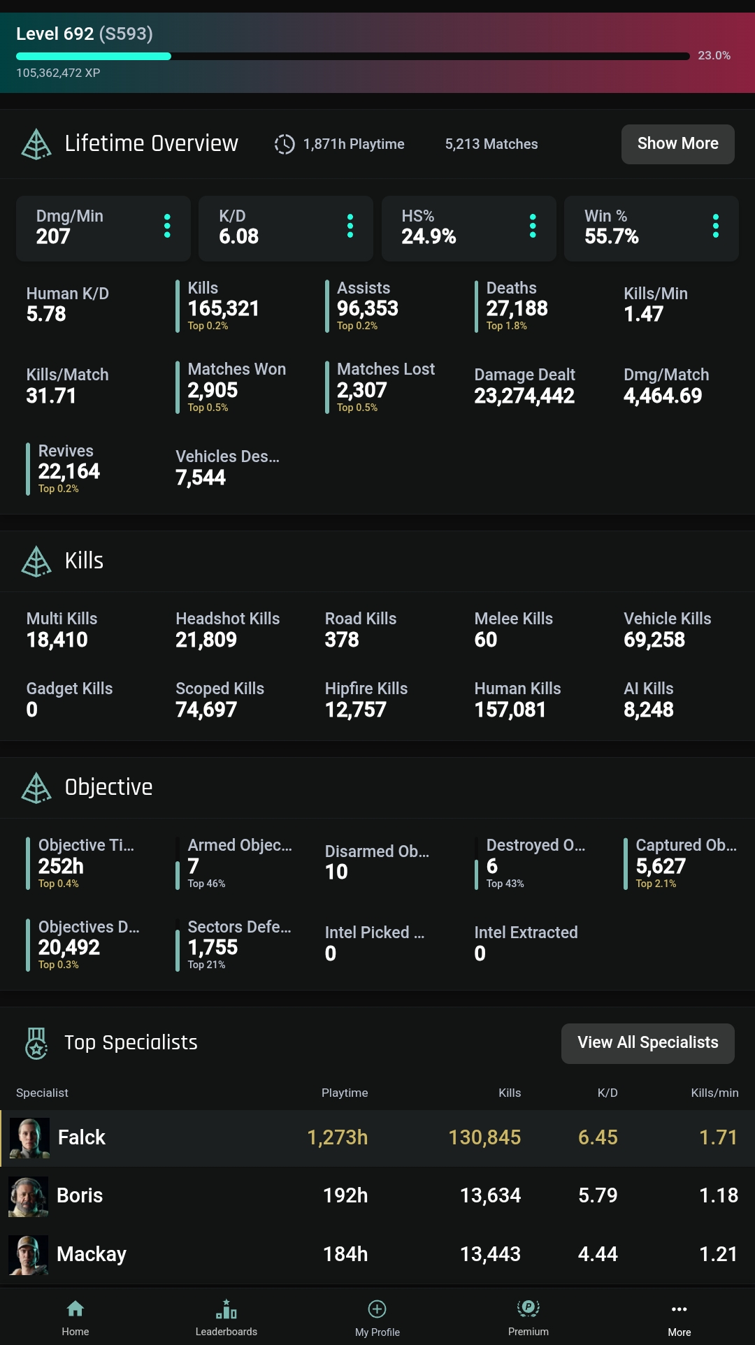Select the Mackay specialist row
Image resolution: width=755 pixels, height=1345 pixels.
tap(377, 1254)
